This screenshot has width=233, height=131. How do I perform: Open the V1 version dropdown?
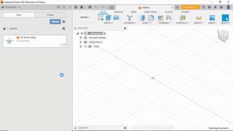click(63, 45)
